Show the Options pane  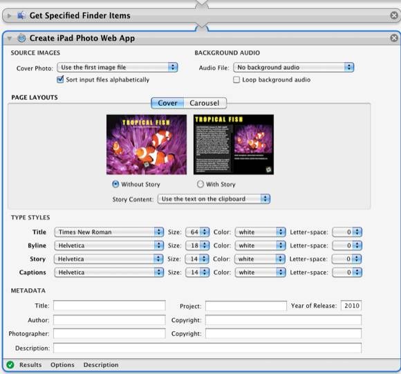pos(62,365)
